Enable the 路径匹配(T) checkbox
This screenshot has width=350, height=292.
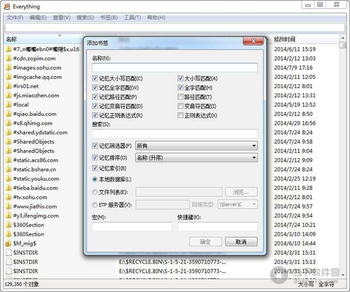181,97
